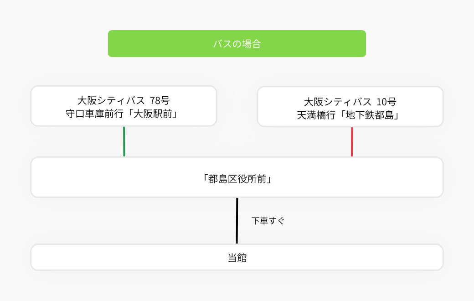Click the 当館 destination box
The width and height of the screenshot is (474, 301).
tap(237, 257)
